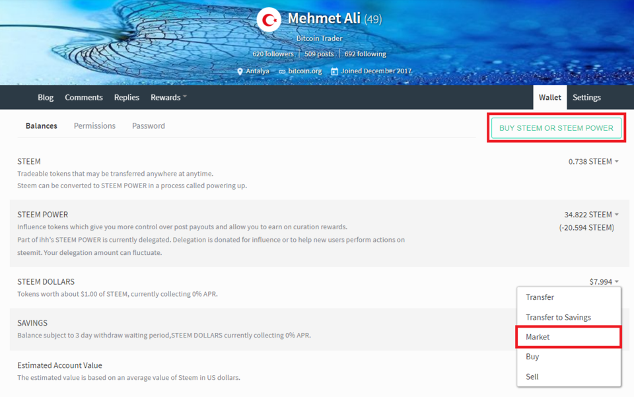
Task: Open the 509 posts count
Action: click(319, 54)
